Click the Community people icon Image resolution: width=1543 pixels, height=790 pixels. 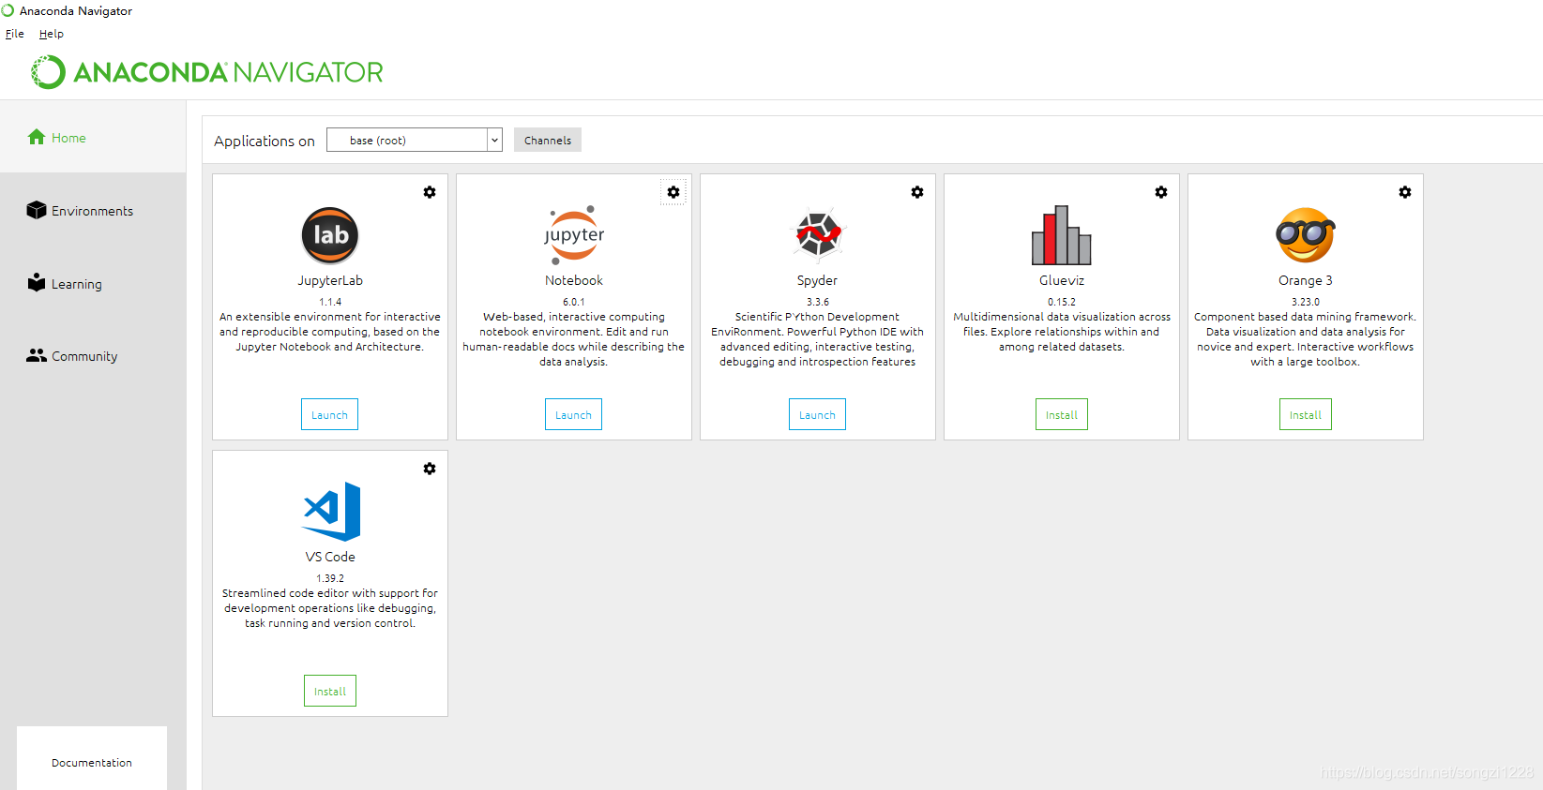37,355
